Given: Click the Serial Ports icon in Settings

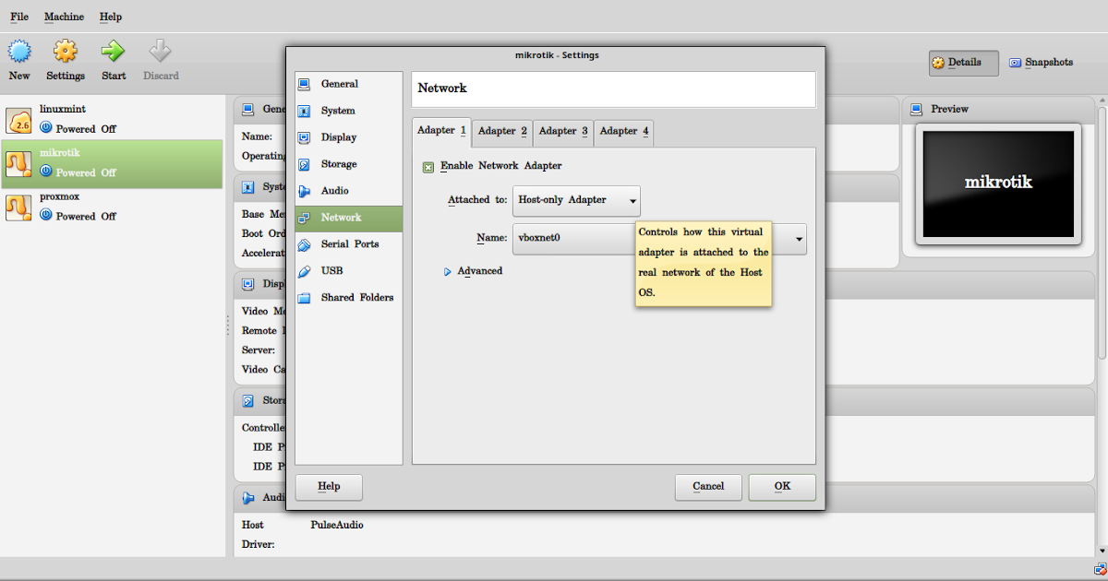Looking at the screenshot, I should [305, 244].
